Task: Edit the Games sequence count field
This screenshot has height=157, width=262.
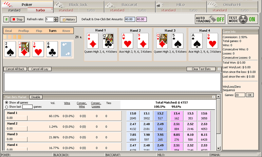Action: (240, 95)
